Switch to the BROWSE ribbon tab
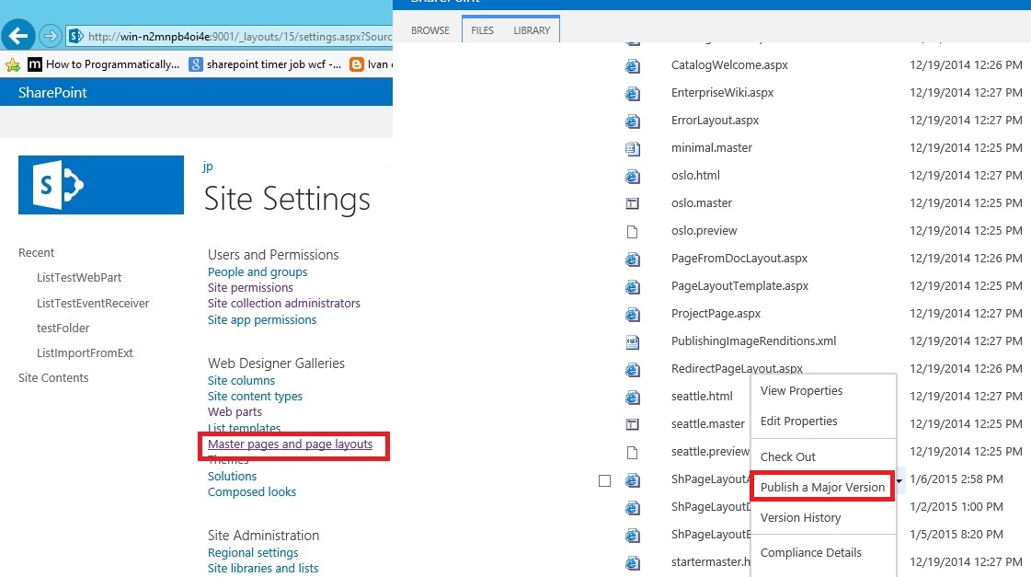 (x=430, y=31)
